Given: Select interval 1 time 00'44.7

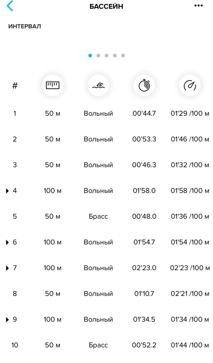Looking at the screenshot, I should (x=144, y=114).
